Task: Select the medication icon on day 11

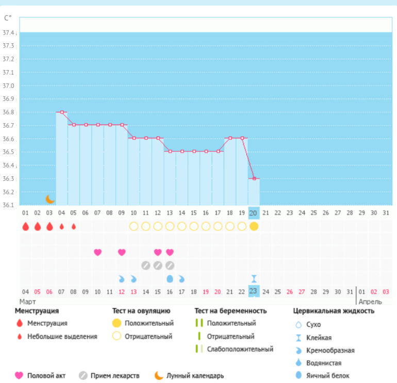Action: click(146, 265)
